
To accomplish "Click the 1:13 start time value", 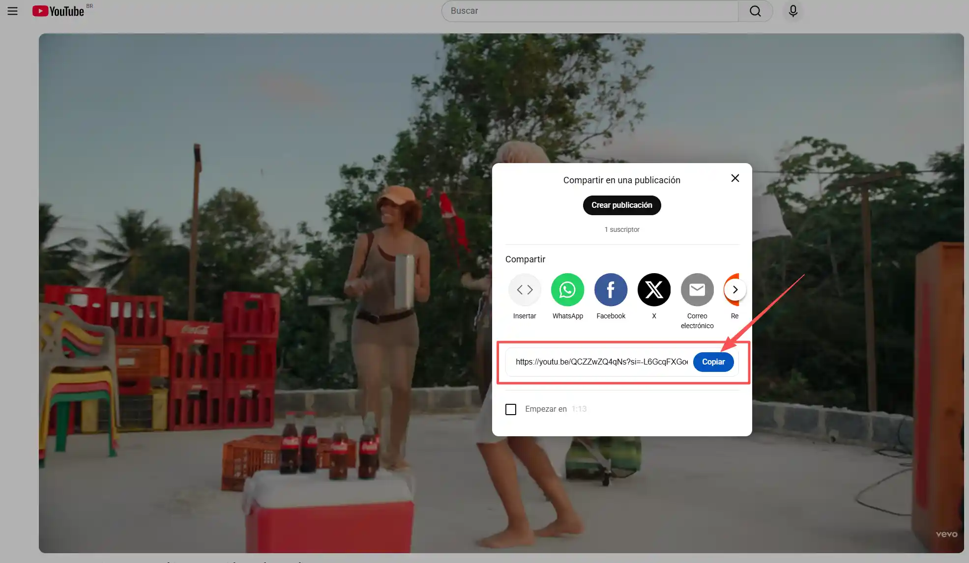I will coord(579,409).
